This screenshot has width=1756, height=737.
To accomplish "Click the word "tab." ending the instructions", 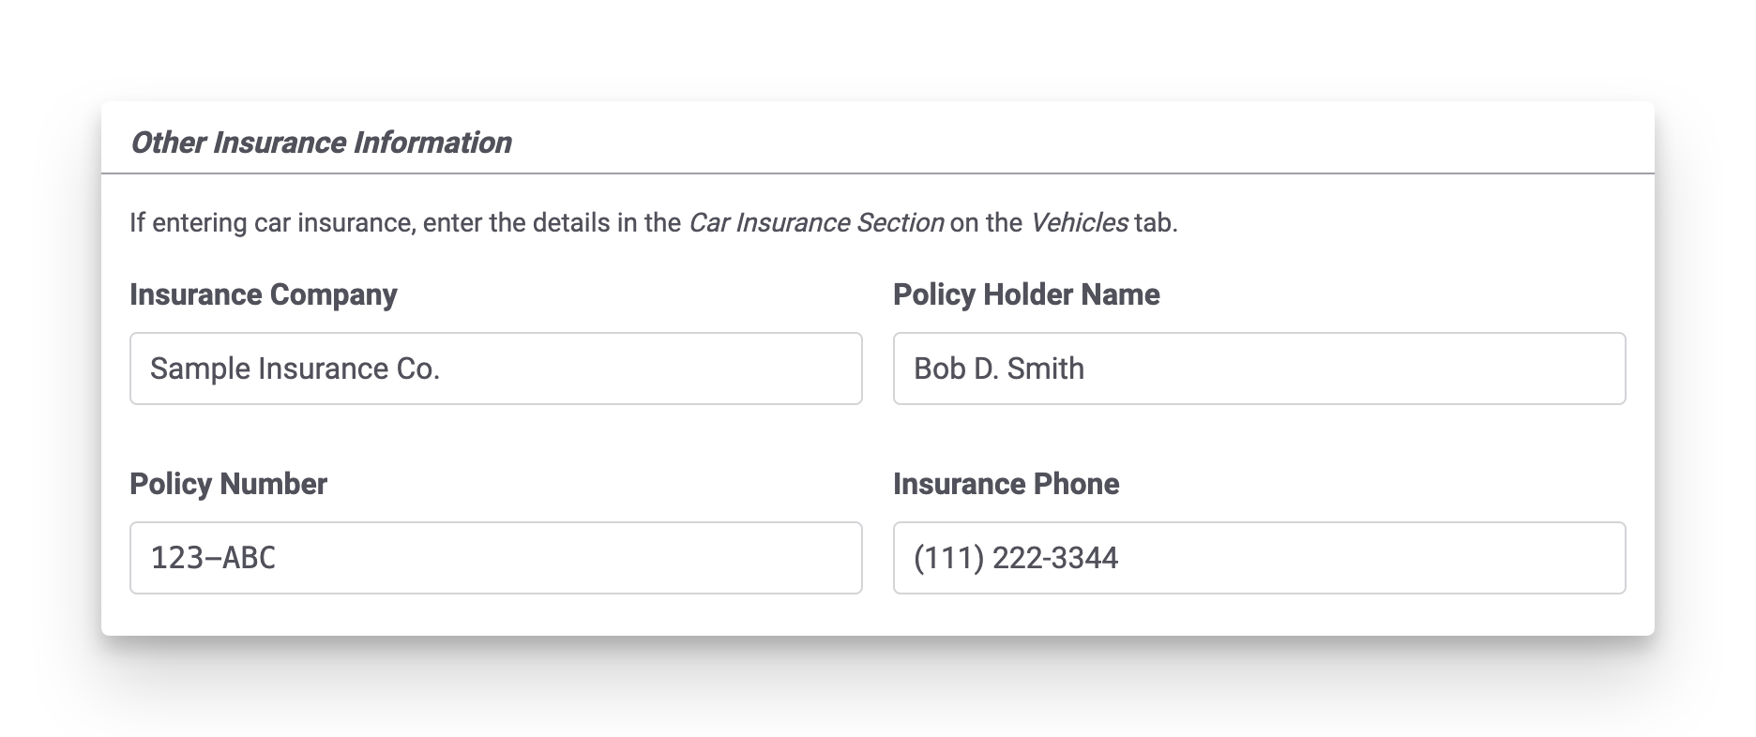I will [x=1156, y=223].
